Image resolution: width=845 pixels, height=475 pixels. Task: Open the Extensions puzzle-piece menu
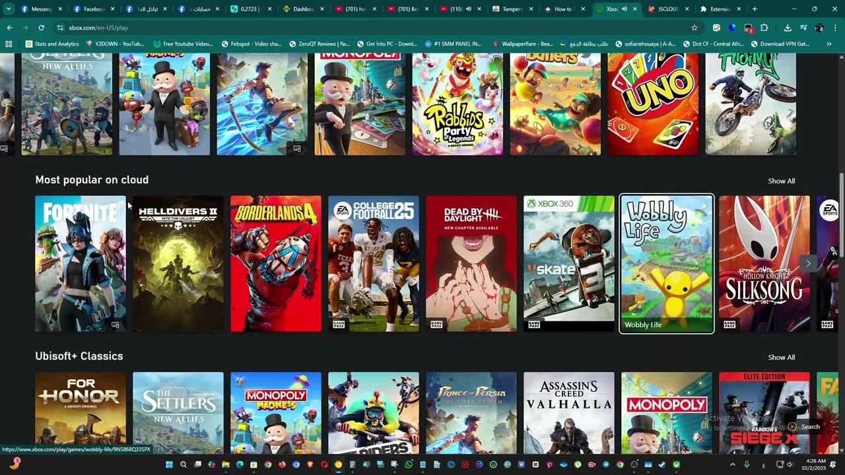pyautogui.click(x=764, y=28)
